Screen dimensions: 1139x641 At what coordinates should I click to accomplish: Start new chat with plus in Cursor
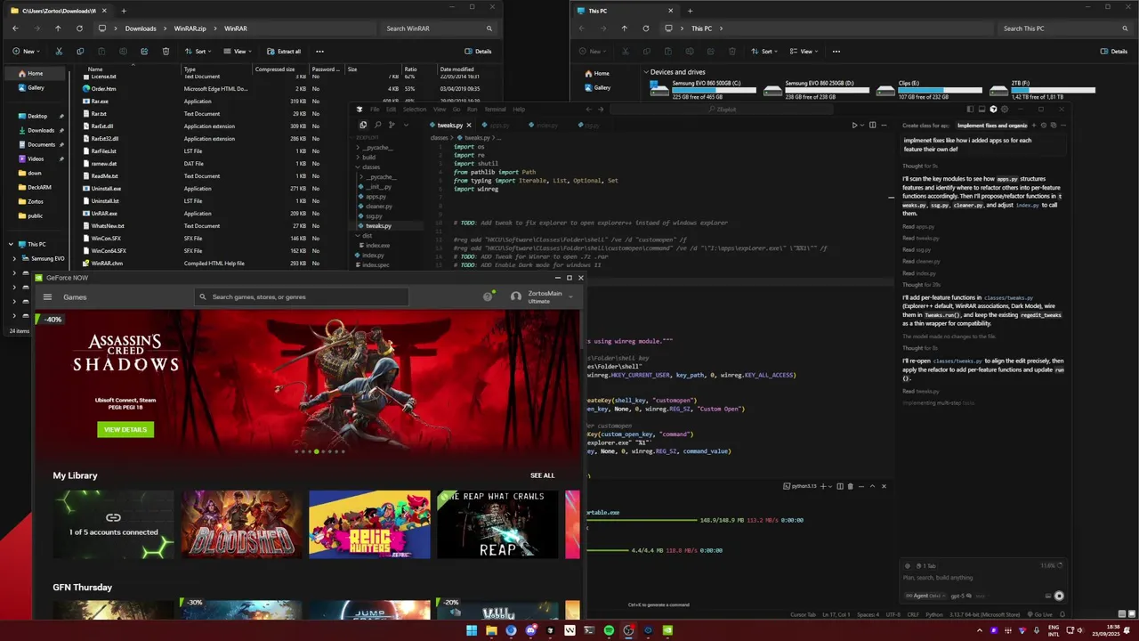1033,126
